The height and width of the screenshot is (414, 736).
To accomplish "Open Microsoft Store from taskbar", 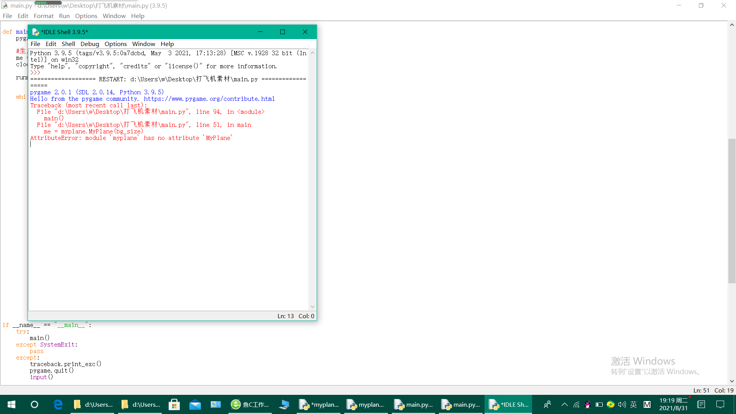I will point(174,404).
